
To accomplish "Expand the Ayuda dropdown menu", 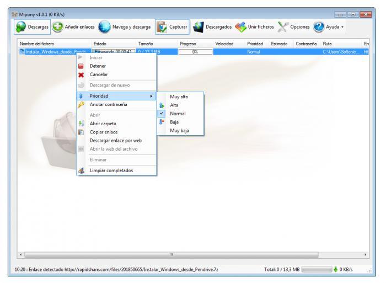I will coord(329,25).
